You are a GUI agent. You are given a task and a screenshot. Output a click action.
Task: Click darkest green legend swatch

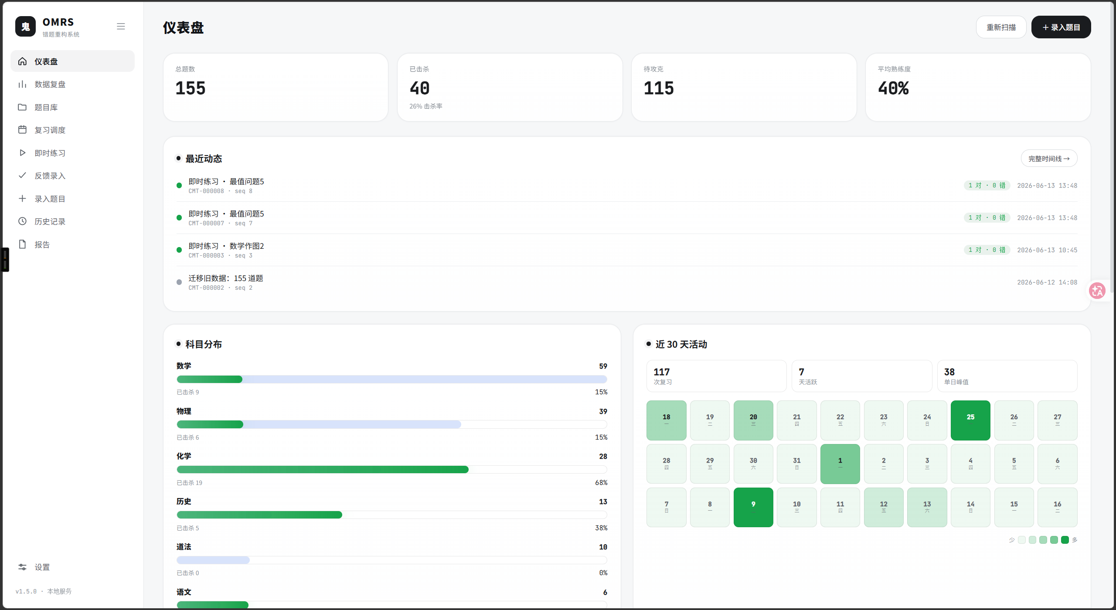point(1065,540)
